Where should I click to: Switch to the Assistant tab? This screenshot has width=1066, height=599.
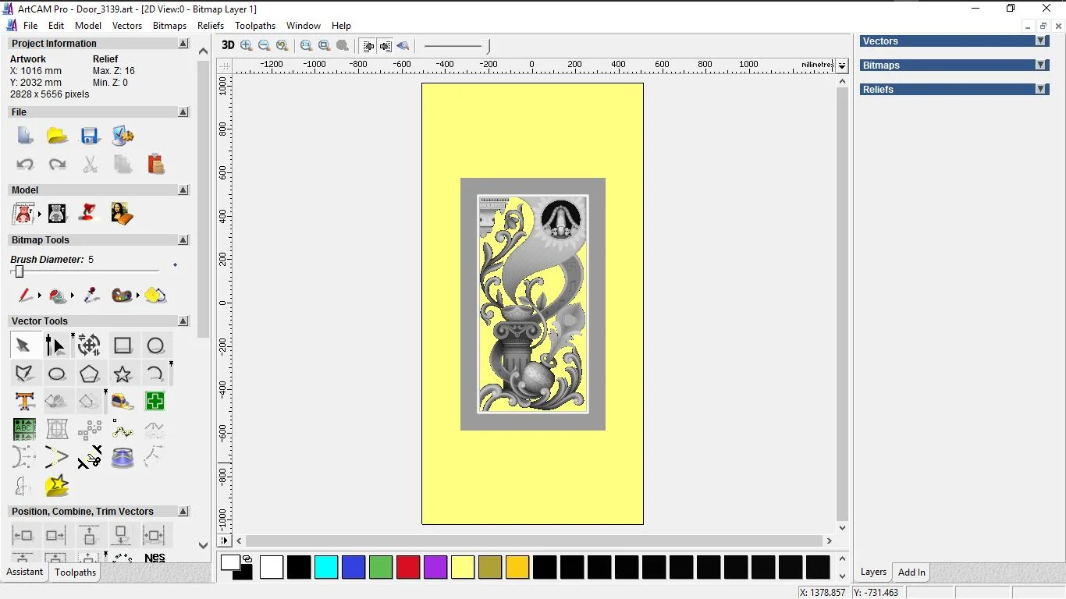[x=25, y=572]
